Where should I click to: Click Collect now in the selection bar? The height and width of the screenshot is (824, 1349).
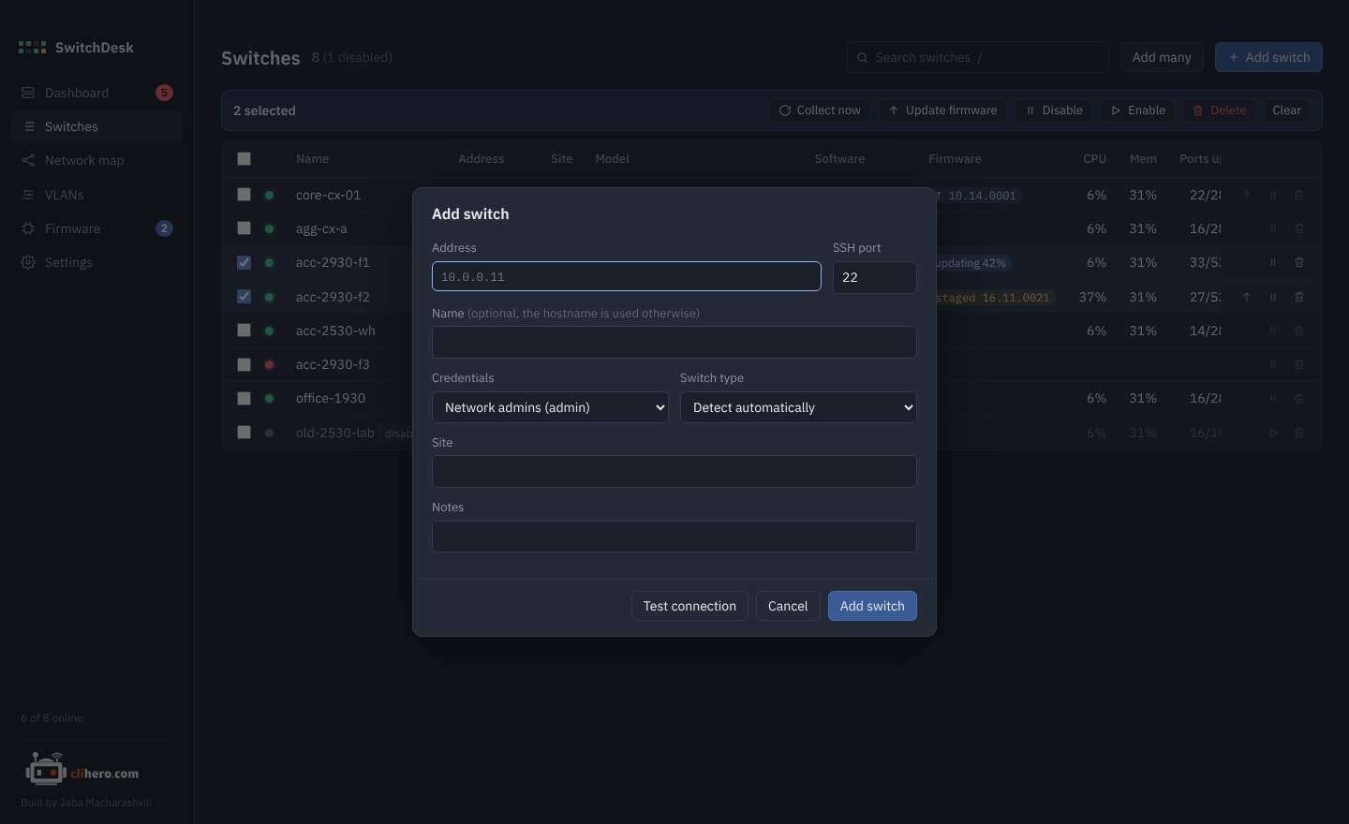click(x=821, y=110)
